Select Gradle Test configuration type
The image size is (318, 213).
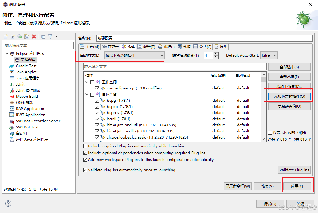[26, 66]
